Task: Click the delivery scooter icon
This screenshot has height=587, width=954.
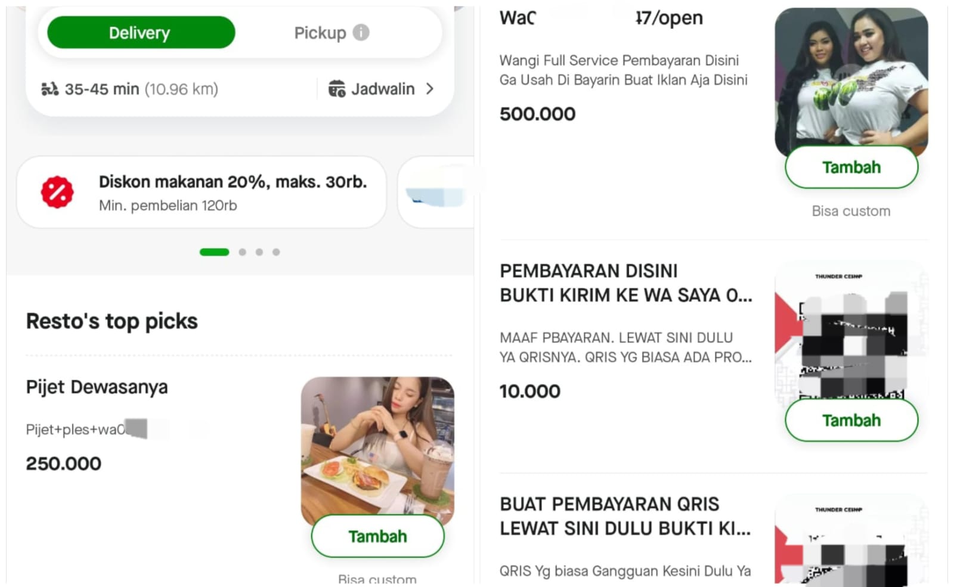Action: pos(49,89)
